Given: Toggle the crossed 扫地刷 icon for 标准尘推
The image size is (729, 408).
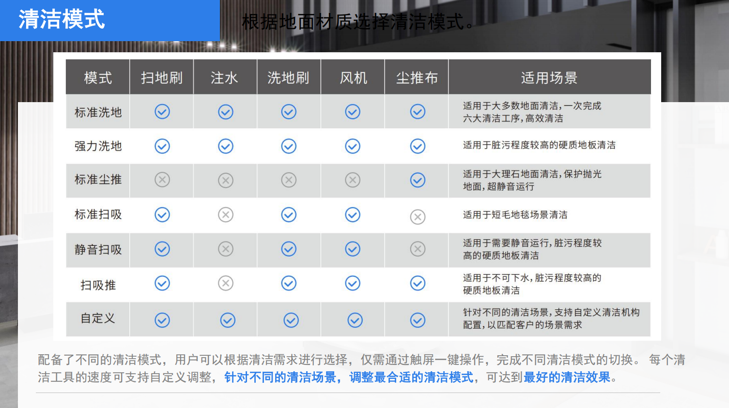Looking at the screenshot, I should [x=161, y=180].
